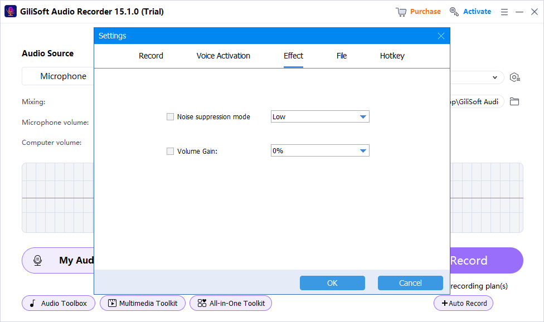Open the hamburger menu in title bar

[504, 12]
